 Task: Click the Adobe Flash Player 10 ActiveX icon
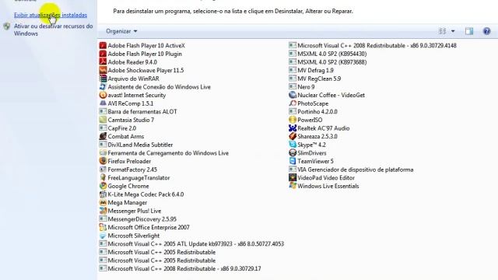click(103, 45)
